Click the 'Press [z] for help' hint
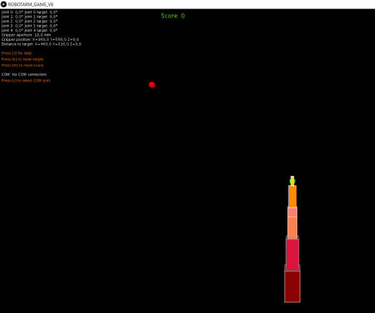 [17, 53]
